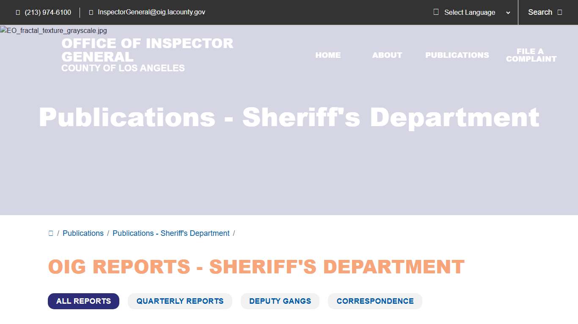Click the phone icon in the top bar
The width and height of the screenshot is (578, 324).
pyautogui.click(x=17, y=12)
